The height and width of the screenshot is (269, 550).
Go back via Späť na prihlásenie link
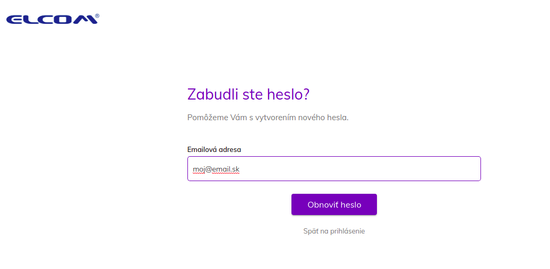point(334,231)
